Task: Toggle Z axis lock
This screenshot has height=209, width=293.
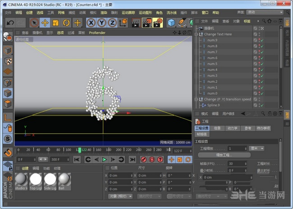Action: [112, 23]
